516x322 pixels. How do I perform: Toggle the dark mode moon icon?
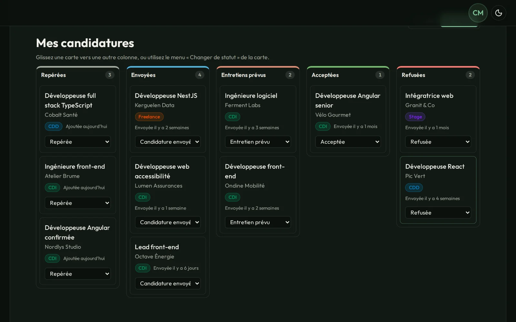pyautogui.click(x=499, y=13)
